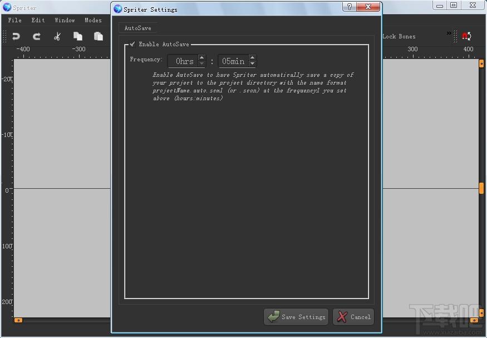Open the Modes menu
Viewport: 487px width, 338px height.
[x=93, y=20]
